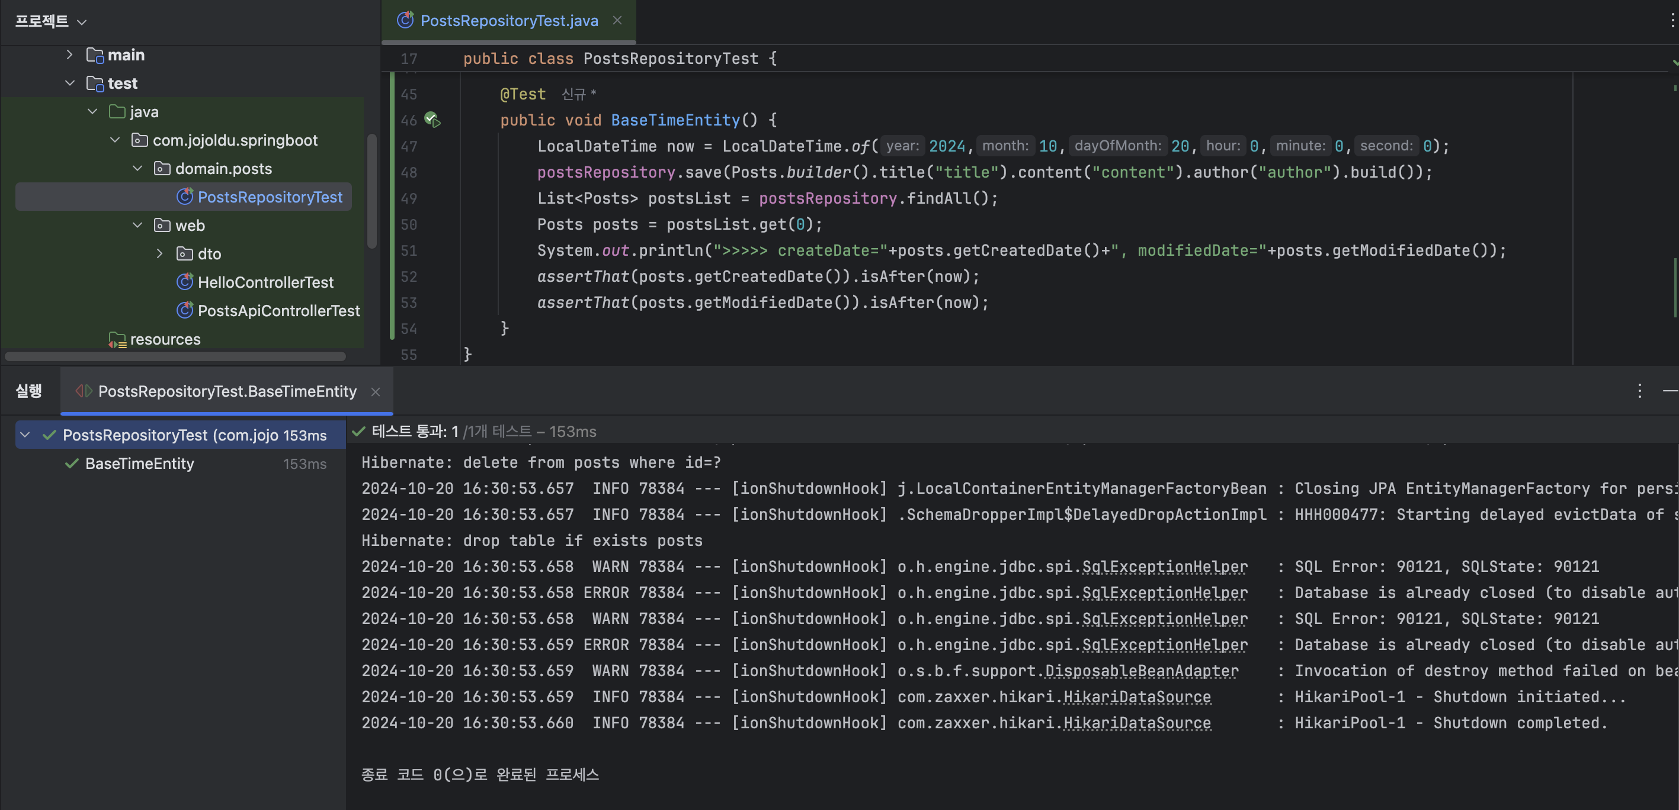Screen dimensions: 1679x810
Task: Click the test module folder icon
Action: coord(95,83)
